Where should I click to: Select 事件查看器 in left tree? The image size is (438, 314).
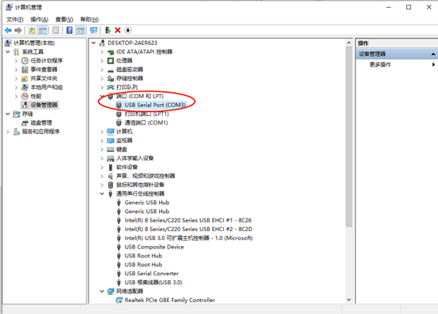(x=43, y=69)
